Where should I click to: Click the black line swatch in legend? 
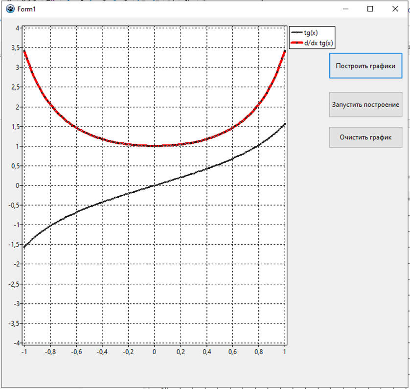coord(296,33)
